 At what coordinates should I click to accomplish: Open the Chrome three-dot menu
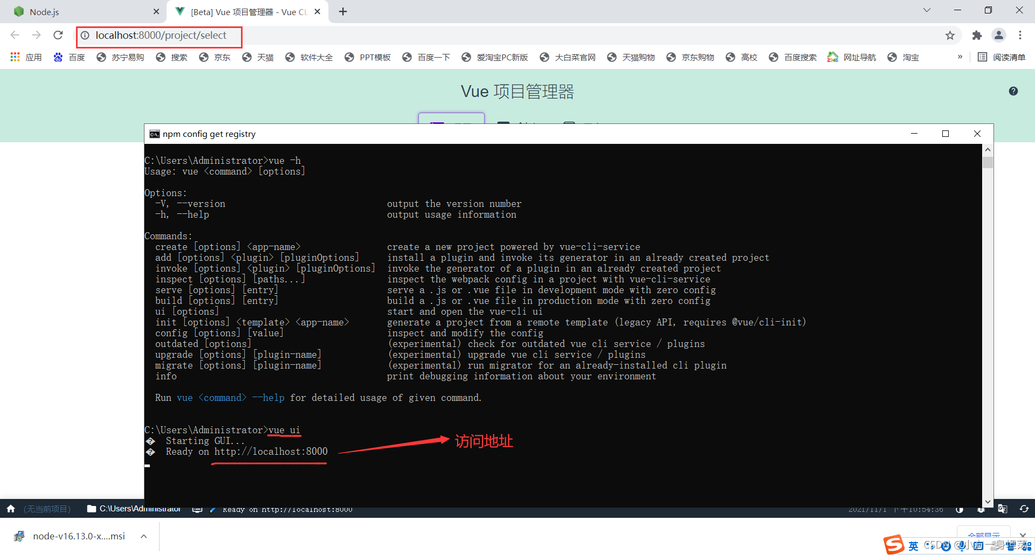1020,36
